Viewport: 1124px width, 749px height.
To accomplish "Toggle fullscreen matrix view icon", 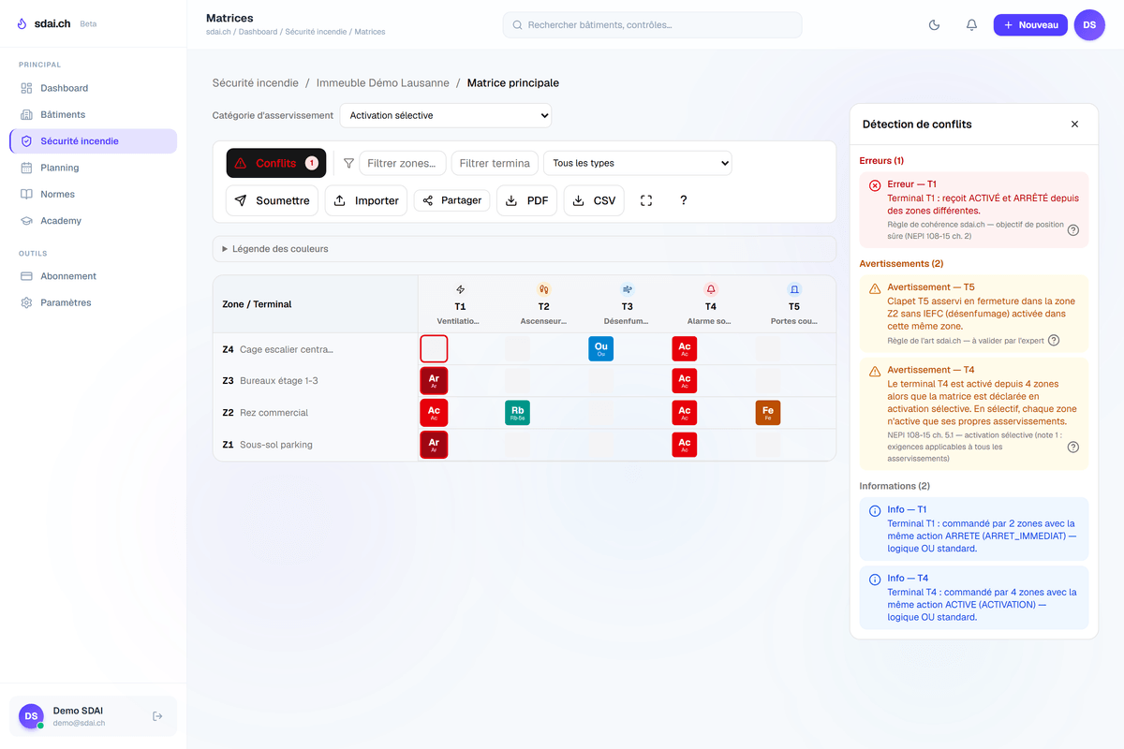I will coord(646,200).
